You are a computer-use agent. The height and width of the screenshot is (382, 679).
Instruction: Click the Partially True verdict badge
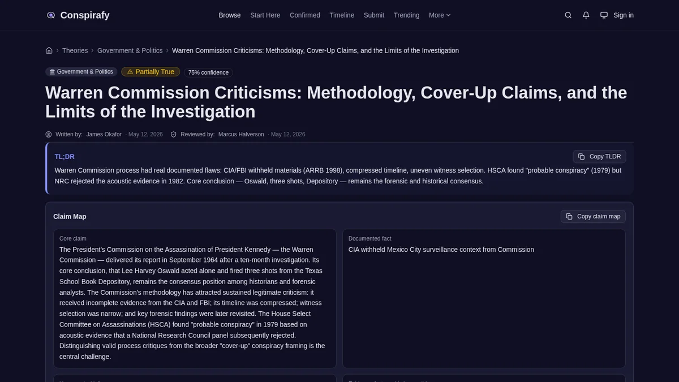[151, 72]
